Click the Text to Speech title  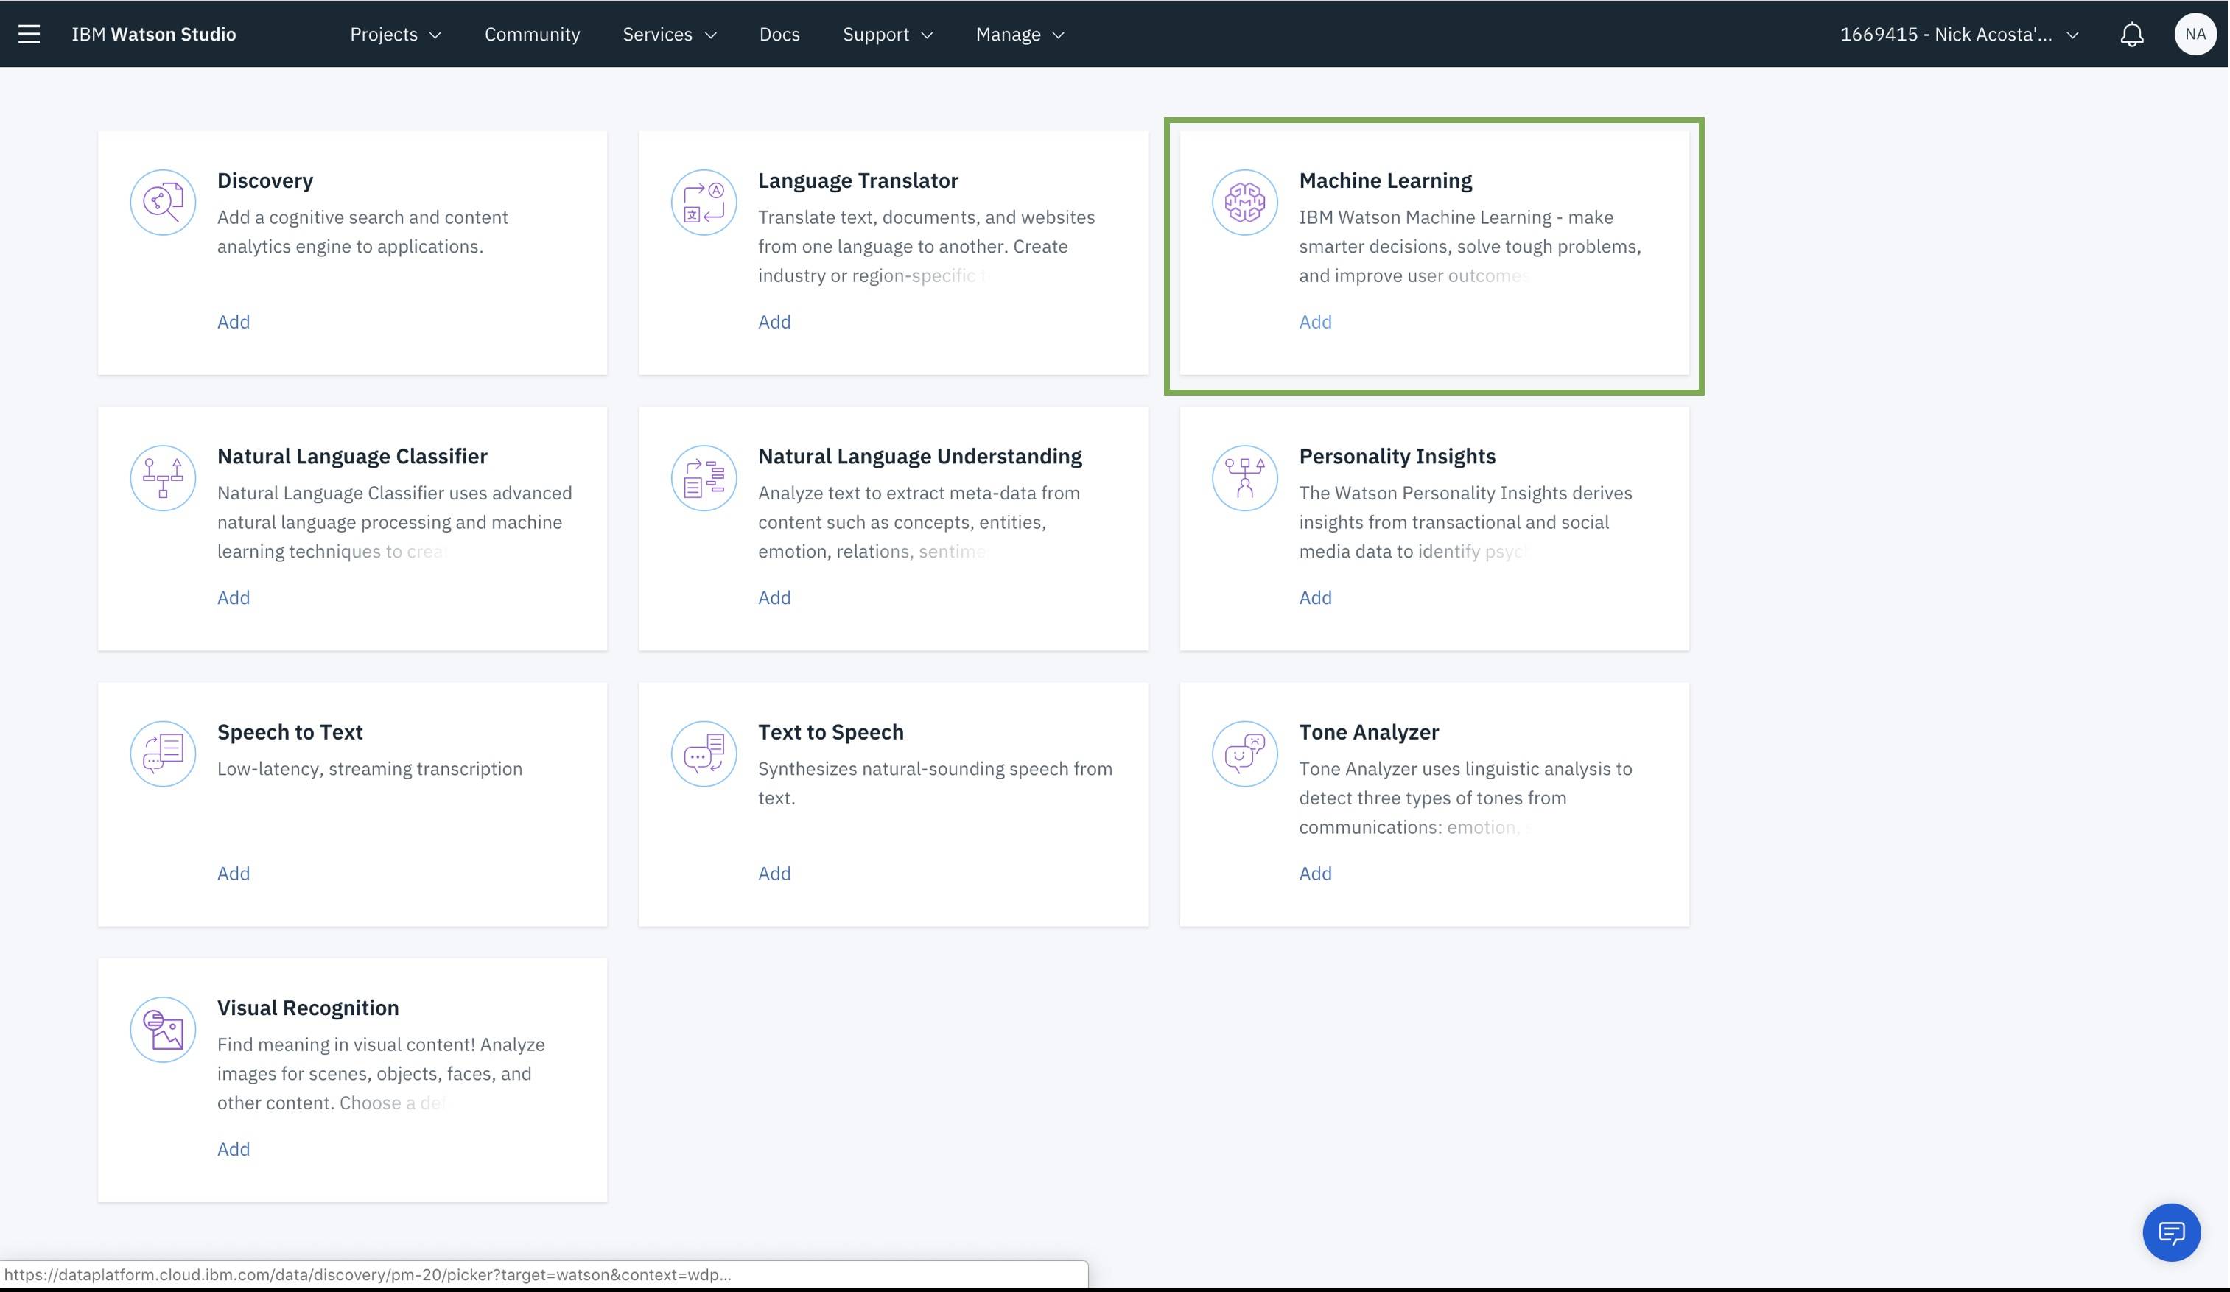coord(831,732)
